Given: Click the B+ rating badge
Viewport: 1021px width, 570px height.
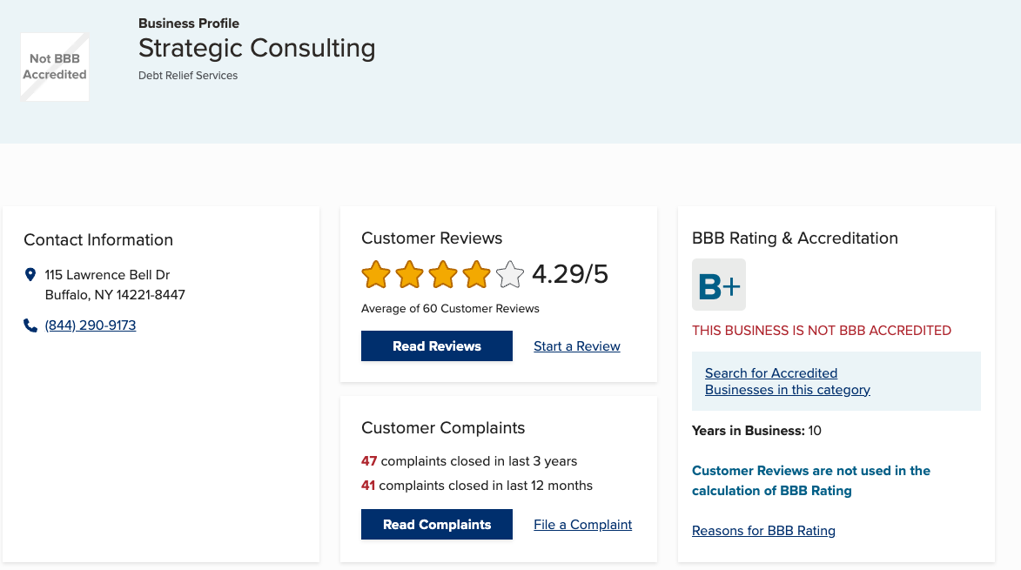Looking at the screenshot, I should tap(719, 285).
